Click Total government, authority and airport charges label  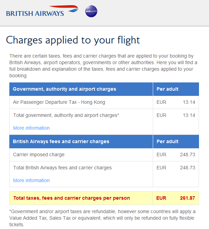click(x=66, y=116)
